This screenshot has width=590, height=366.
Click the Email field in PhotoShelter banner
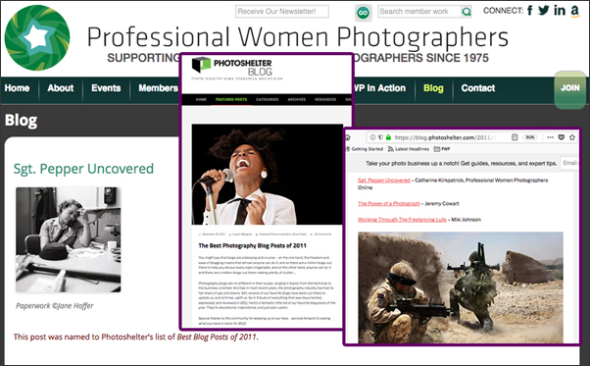click(x=569, y=163)
